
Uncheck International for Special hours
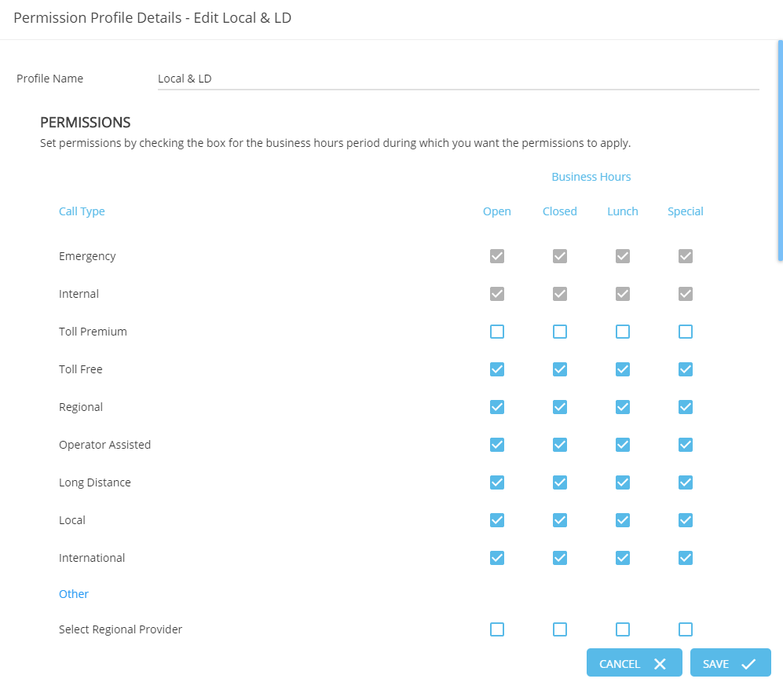[x=686, y=558]
